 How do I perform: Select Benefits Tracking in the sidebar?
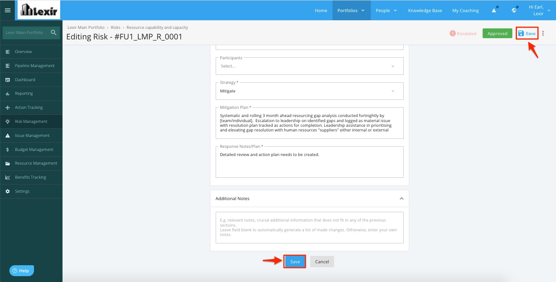[x=31, y=177]
